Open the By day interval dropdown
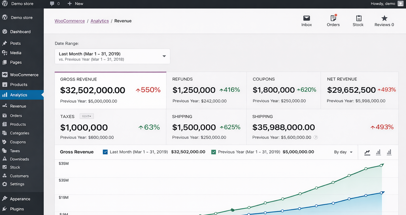The image size is (406, 215). [343, 152]
